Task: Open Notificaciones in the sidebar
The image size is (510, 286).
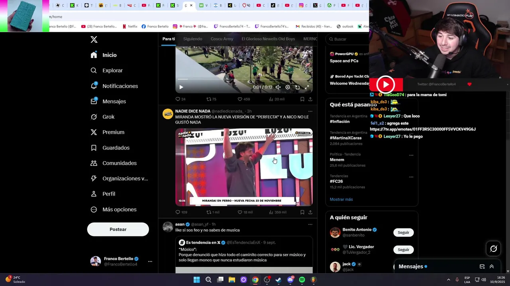Action: (x=114, y=86)
